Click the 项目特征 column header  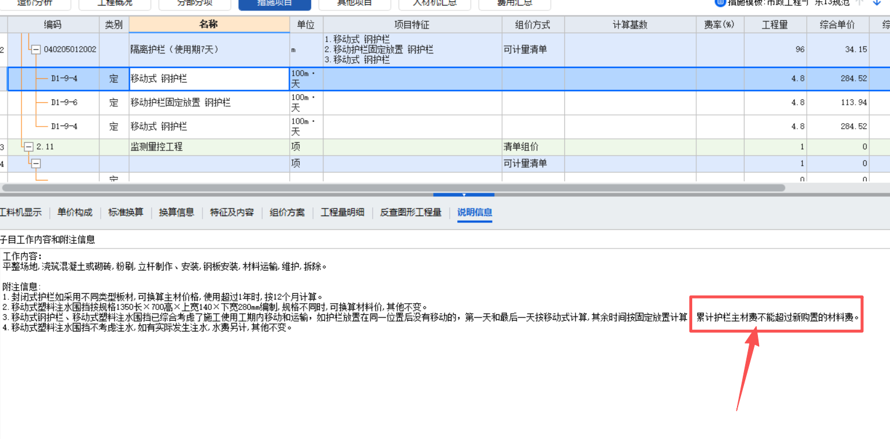click(x=412, y=25)
